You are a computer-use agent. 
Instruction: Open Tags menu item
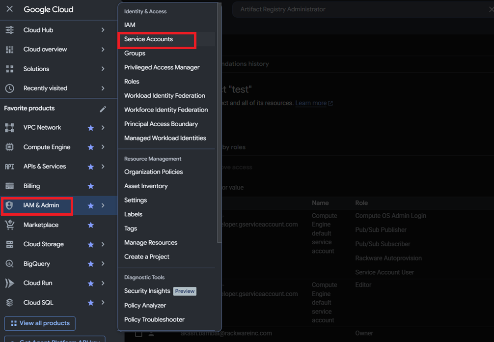[131, 228]
